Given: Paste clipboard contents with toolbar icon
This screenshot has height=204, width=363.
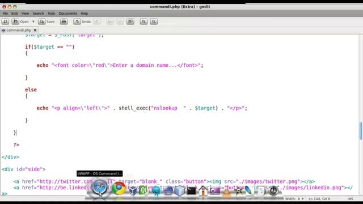Looking at the screenshot, I should point(130,22).
